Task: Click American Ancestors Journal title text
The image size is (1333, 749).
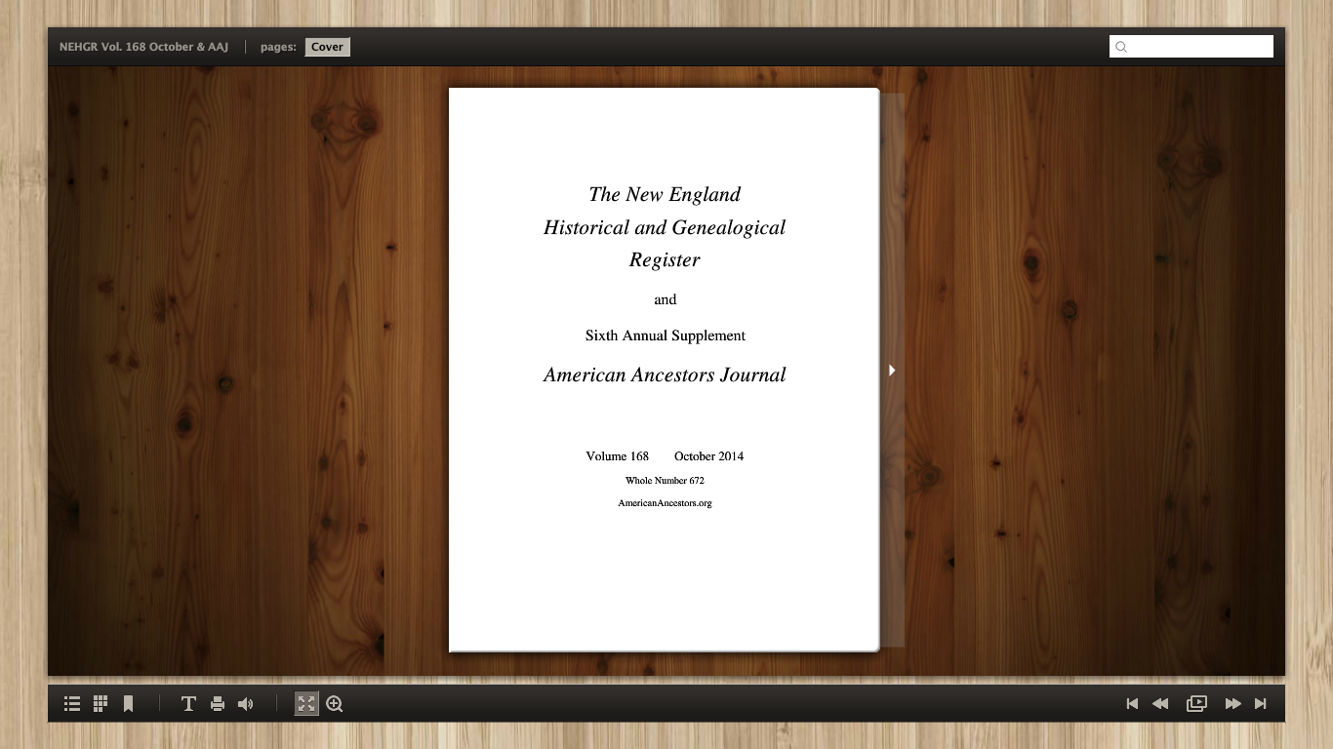Action: pos(665,374)
